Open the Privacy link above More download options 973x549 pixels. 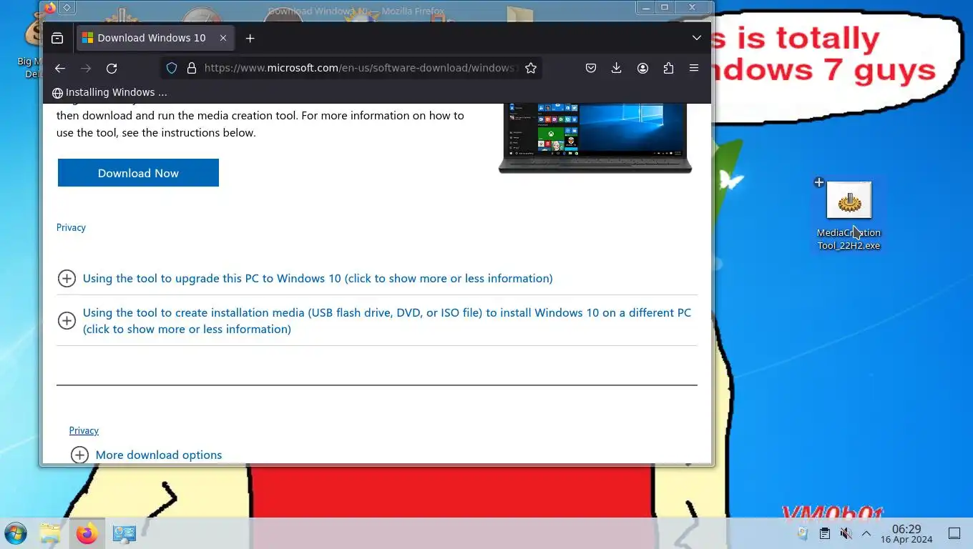(x=84, y=430)
